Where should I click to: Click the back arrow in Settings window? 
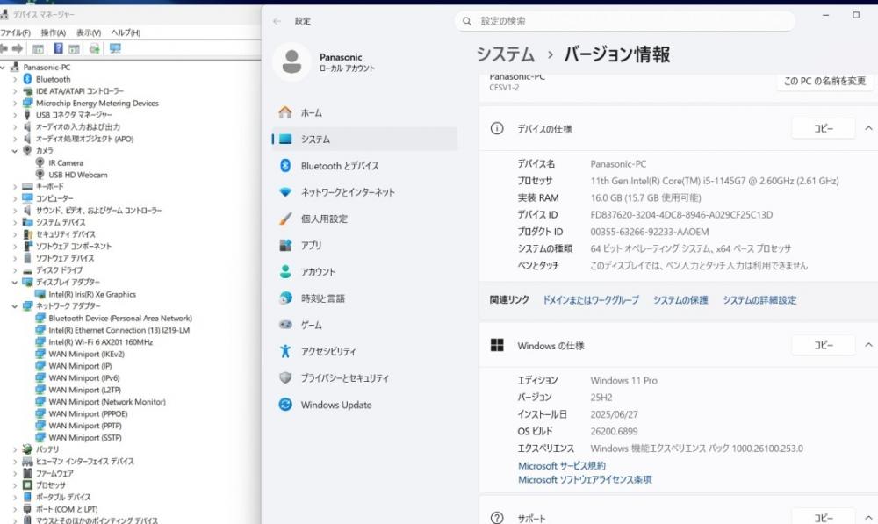[x=277, y=21]
